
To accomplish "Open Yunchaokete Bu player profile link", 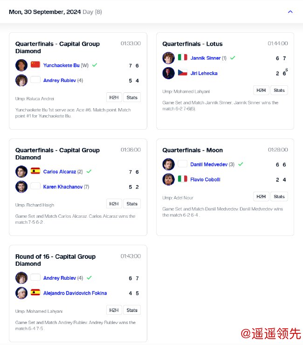I will click(x=61, y=65).
